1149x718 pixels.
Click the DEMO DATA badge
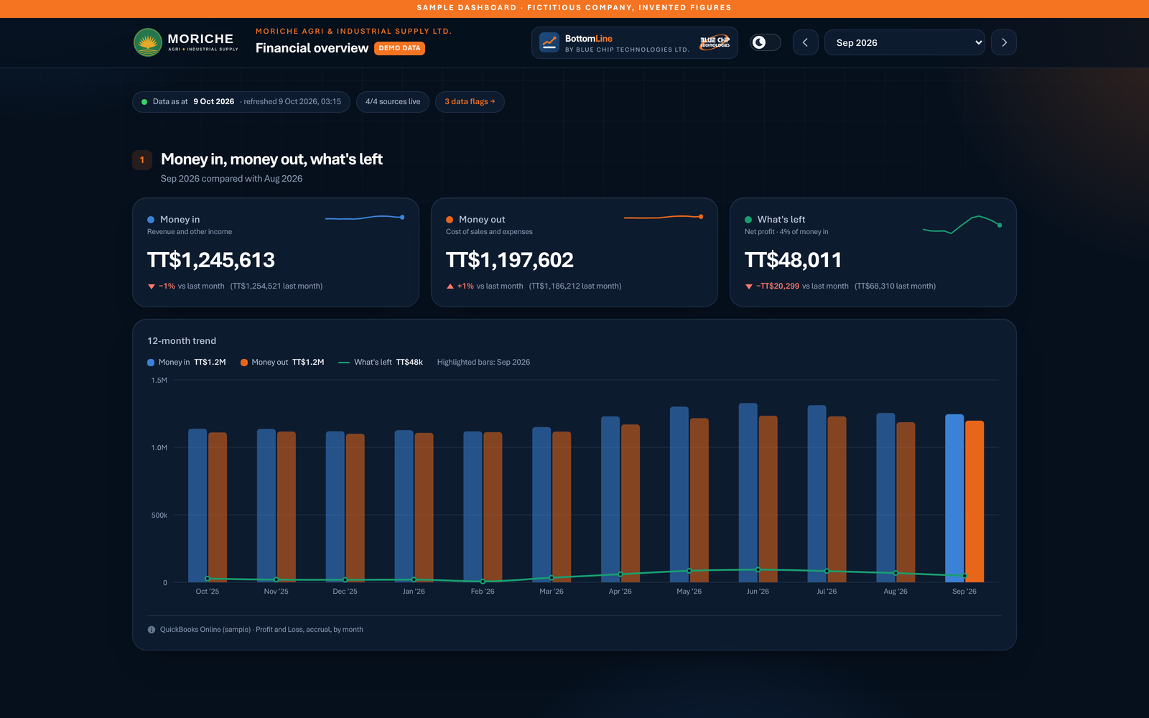click(400, 48)
